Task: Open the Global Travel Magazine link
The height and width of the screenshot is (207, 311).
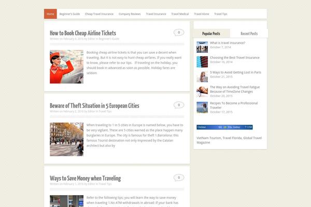Action: click(229, 140)
